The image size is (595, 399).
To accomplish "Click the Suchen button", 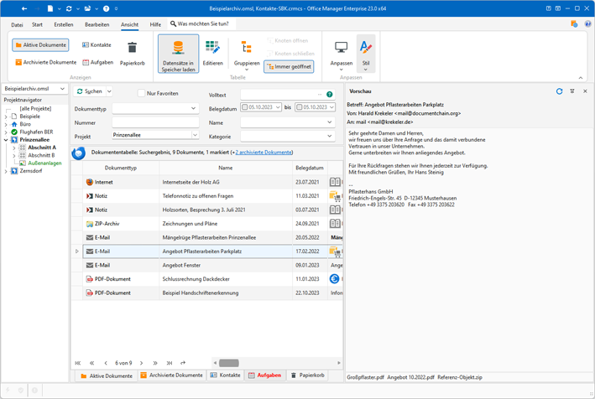I will 90,91.
